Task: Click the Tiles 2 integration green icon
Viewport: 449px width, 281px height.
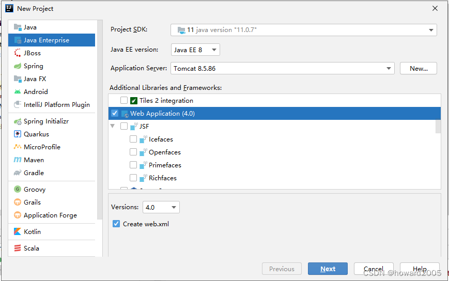Action: pos(134,100)
